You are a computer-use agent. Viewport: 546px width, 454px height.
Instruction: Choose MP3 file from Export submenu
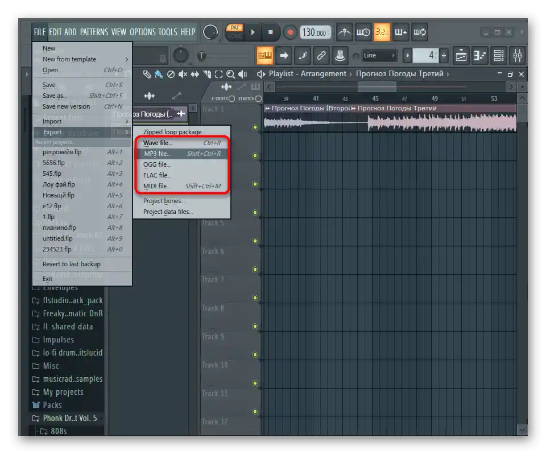coord(158,154)
